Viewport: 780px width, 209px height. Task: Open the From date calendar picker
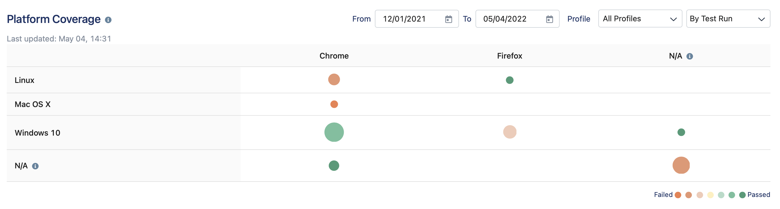(x=448, y=19)
